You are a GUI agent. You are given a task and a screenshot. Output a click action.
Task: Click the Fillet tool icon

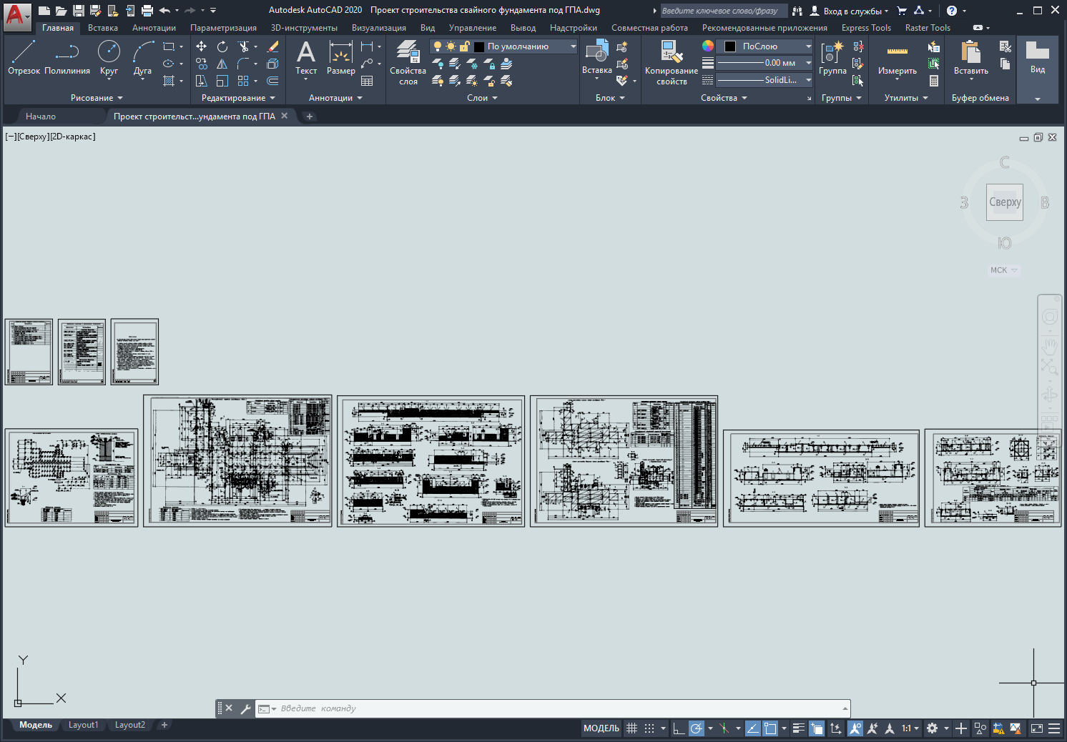pyautogui.click(x=243, y=64)
